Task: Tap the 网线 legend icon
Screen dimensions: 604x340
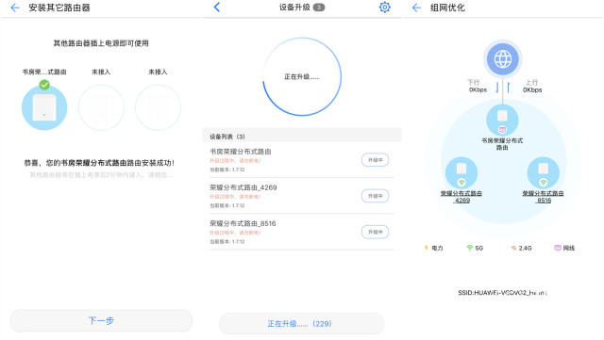Action: [x=558, y=248]
